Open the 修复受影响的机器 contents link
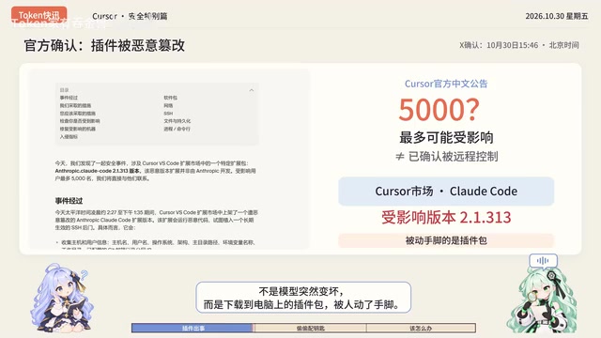The height and width of the screenshot is (338, 601). (x=78, y=129)
